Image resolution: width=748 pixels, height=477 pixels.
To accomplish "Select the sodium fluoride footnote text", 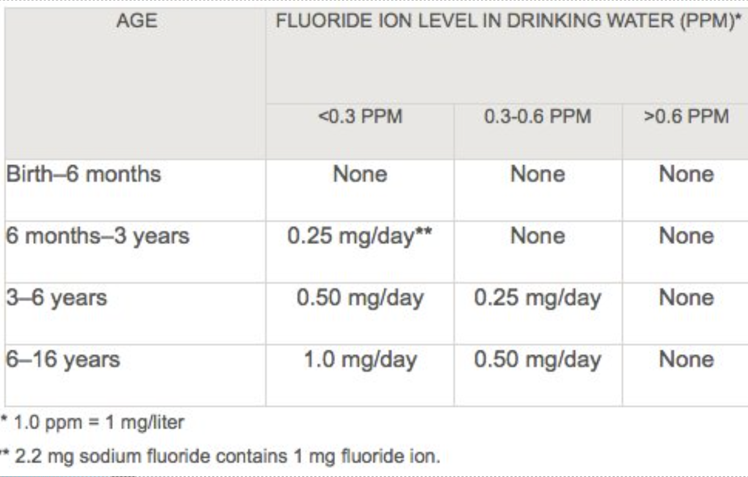I will click(227, 457).
